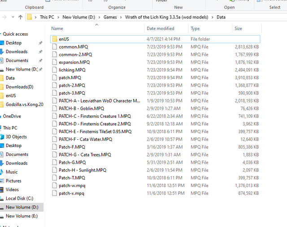Click the Data breadcrumb segment
The width and height of the screenshot is (287, 227).
[x=221, y=17]
